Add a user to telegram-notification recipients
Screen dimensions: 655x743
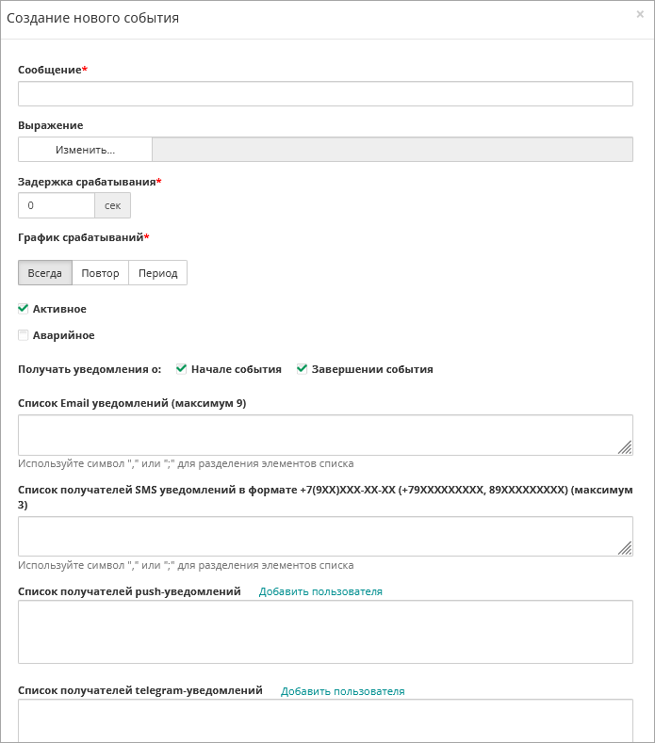pos(342,691)
